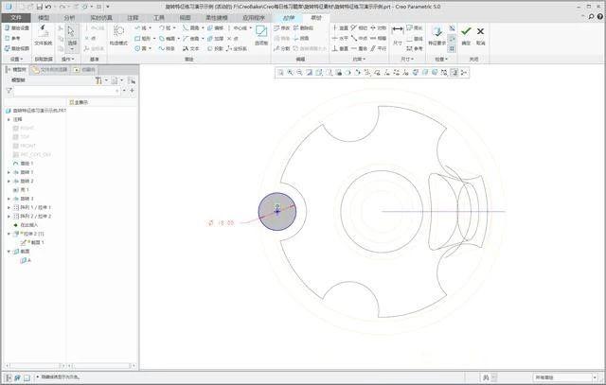Screen dimensions: 606x385
Task: Switch to the Tools ribbon tab
Action: (159, 18)
